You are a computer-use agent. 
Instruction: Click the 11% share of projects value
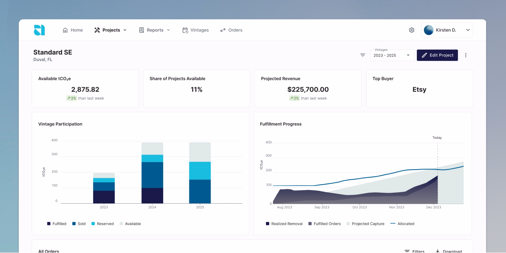196,89
